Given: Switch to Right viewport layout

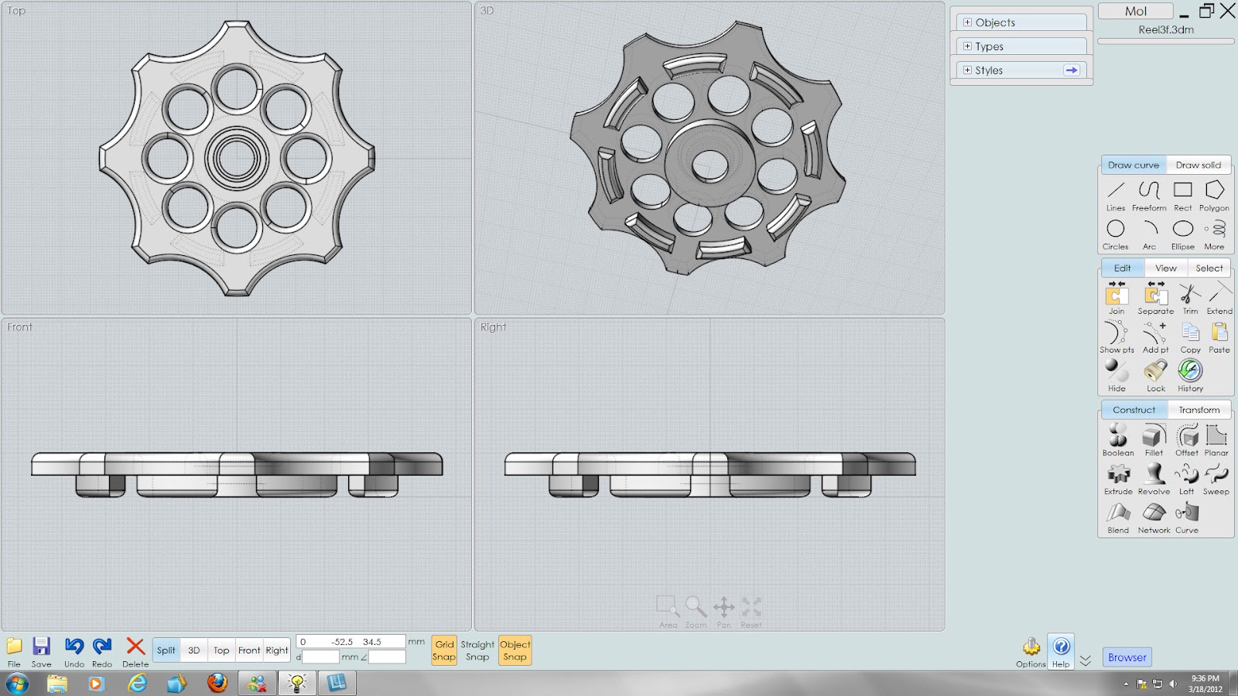Looking at the screenshot, I should (277, 650).
